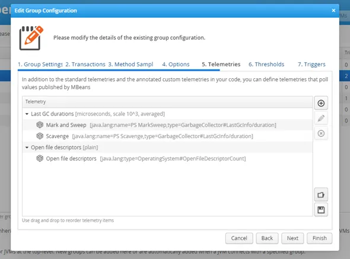
Task: Click the Scavenge MBean cube icon
Action: point(40,136)
